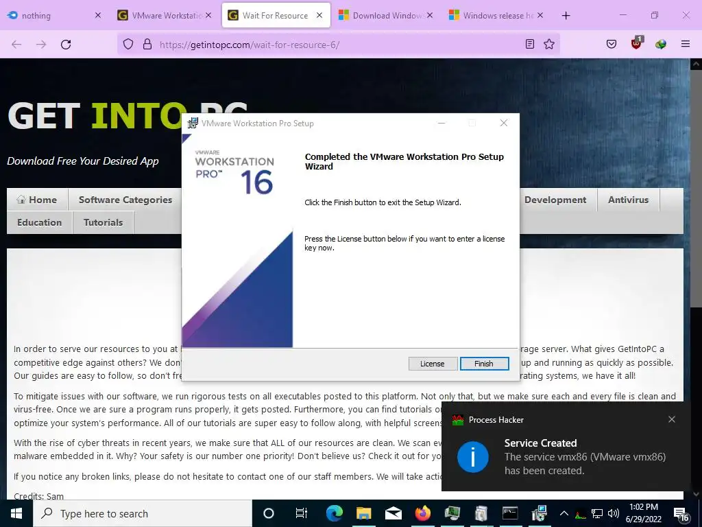
Task: Go forward in Firefox
Action: click(41, 45)
